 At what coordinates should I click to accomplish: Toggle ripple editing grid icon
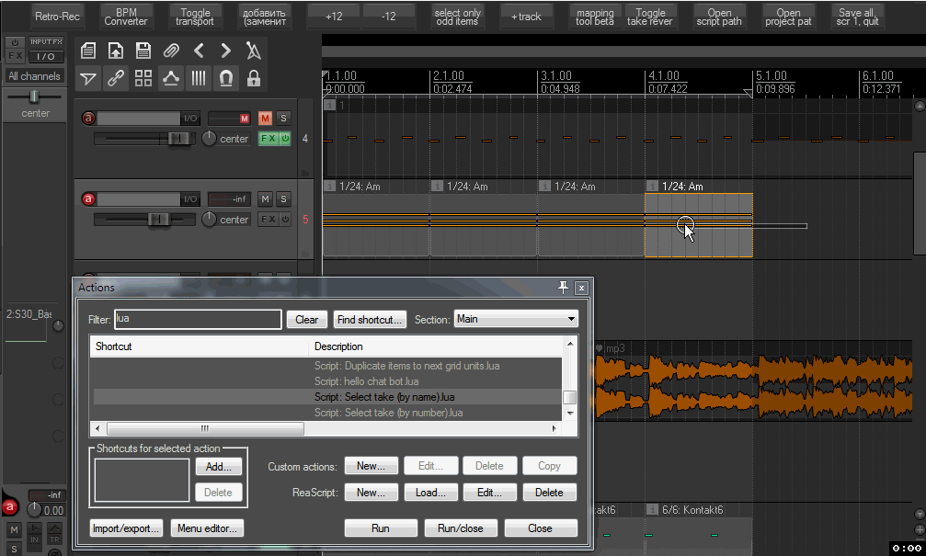click(x=143, y=78)
